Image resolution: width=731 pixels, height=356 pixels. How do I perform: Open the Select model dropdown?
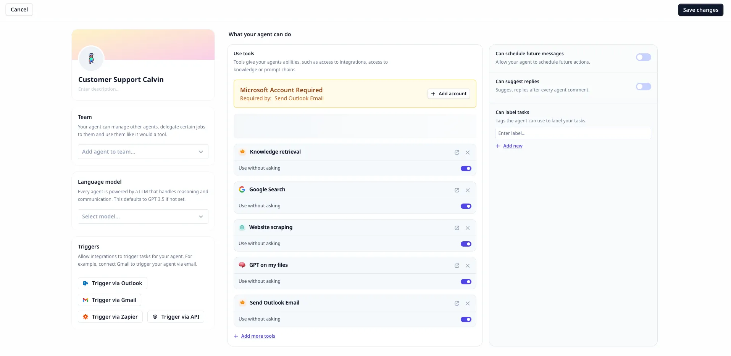click(143, 216)
